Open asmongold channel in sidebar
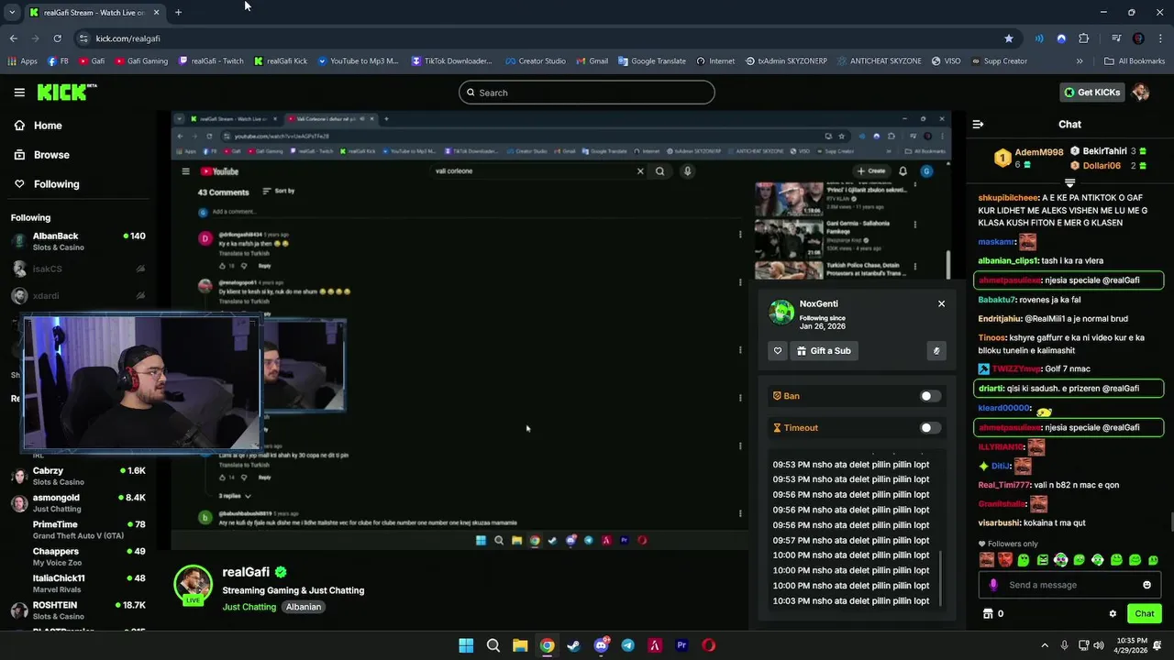 coord(78,503)
